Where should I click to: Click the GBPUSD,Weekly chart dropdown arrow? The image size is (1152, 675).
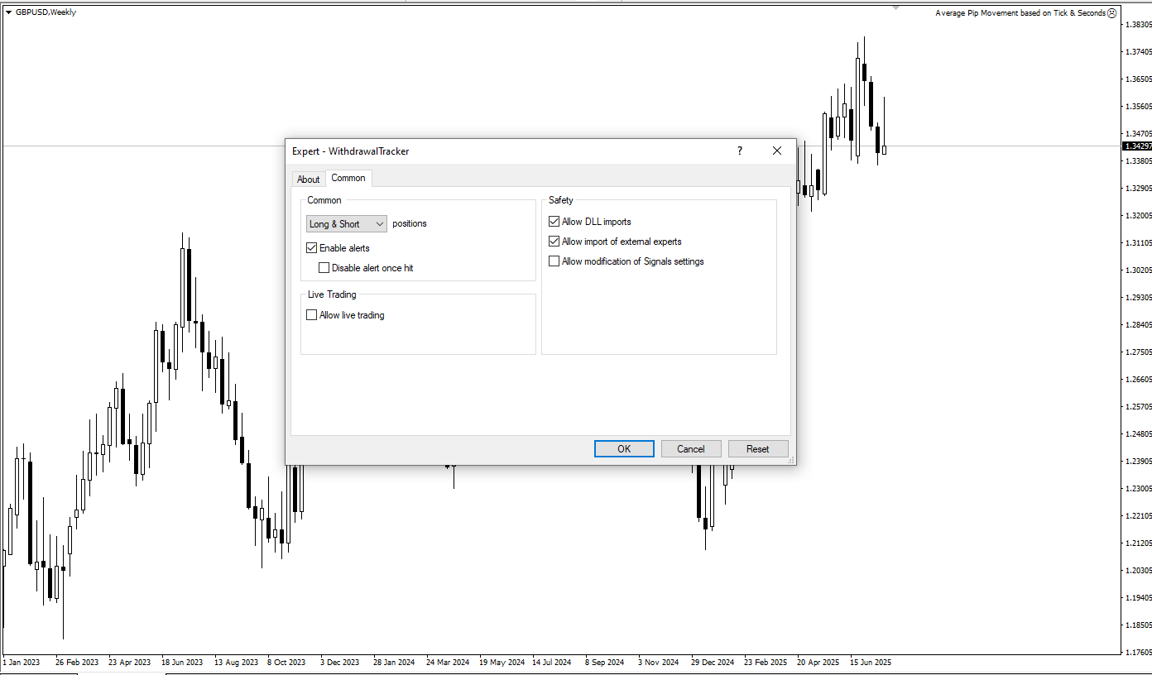(8, 12)
